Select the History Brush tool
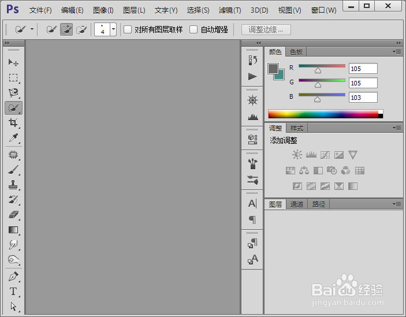This screenshot has width=406, height=317. (x=13, y=200)
